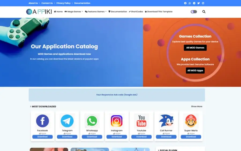The width and height of the screenshot is (241, 151).
Task: Download the Youtube app
Action: click(x=141, y=137)
